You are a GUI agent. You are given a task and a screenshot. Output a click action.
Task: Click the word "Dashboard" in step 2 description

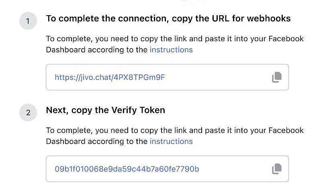(x=65, y=141)
